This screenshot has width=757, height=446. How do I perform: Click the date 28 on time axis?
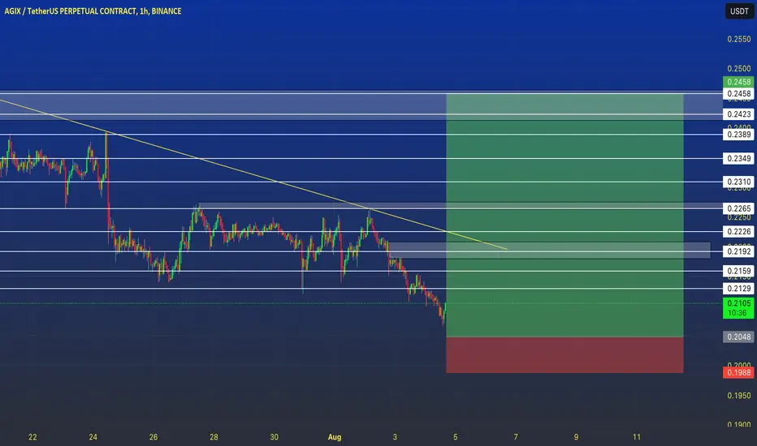tap(214, 437)
